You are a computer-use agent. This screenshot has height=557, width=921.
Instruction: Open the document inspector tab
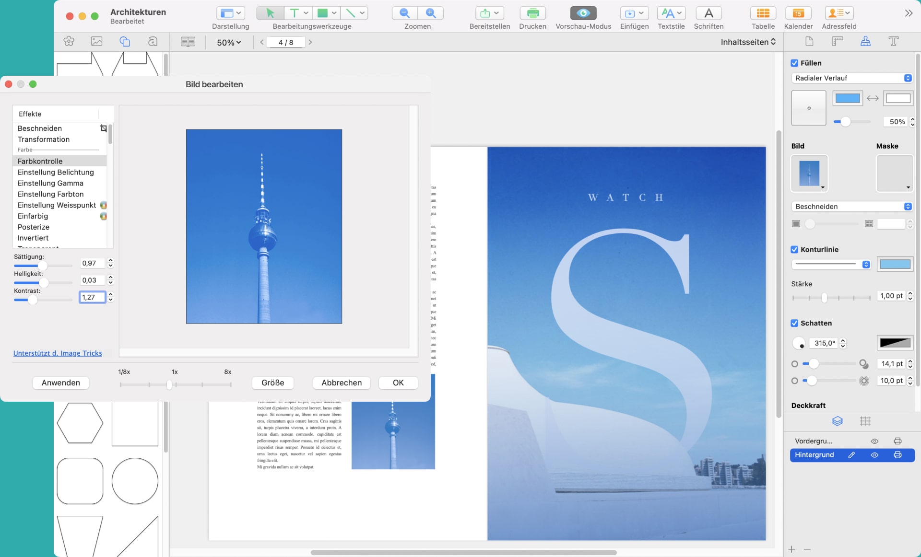tap(809, 41)
